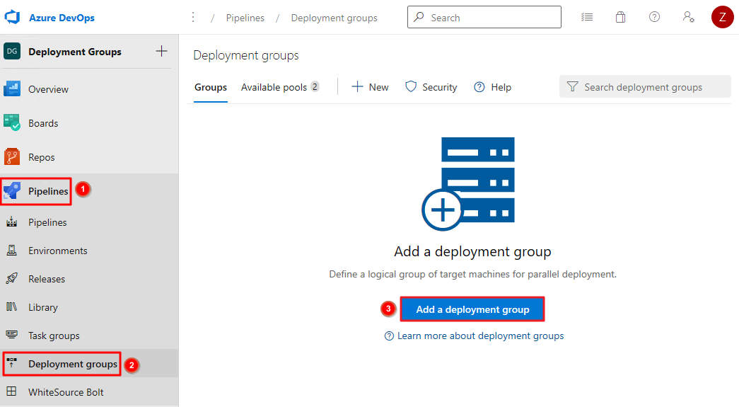Screen dimensions: 739x407
Task: Focus the top Search box
Action: coord(484,17)
